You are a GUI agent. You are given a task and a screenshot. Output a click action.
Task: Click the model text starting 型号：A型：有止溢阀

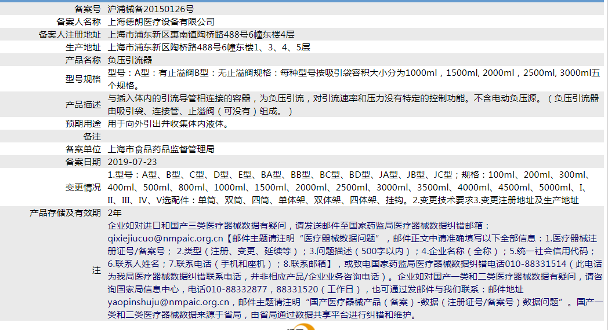pyautogui.click(x=354, y=79)
